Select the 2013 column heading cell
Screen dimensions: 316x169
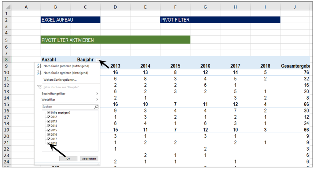point(115,66)
